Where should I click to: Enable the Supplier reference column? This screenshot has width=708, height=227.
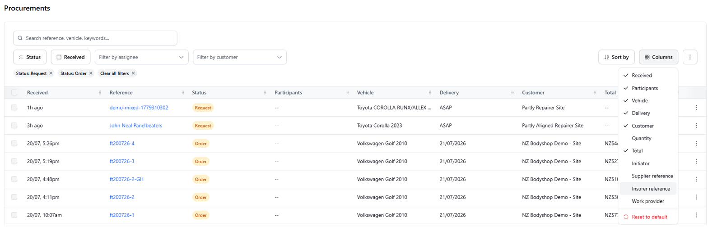648,176
